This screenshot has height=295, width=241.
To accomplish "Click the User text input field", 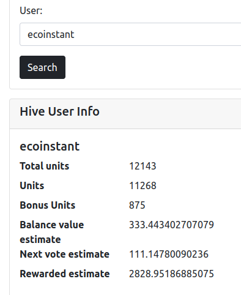I will [x=130, y=34].
